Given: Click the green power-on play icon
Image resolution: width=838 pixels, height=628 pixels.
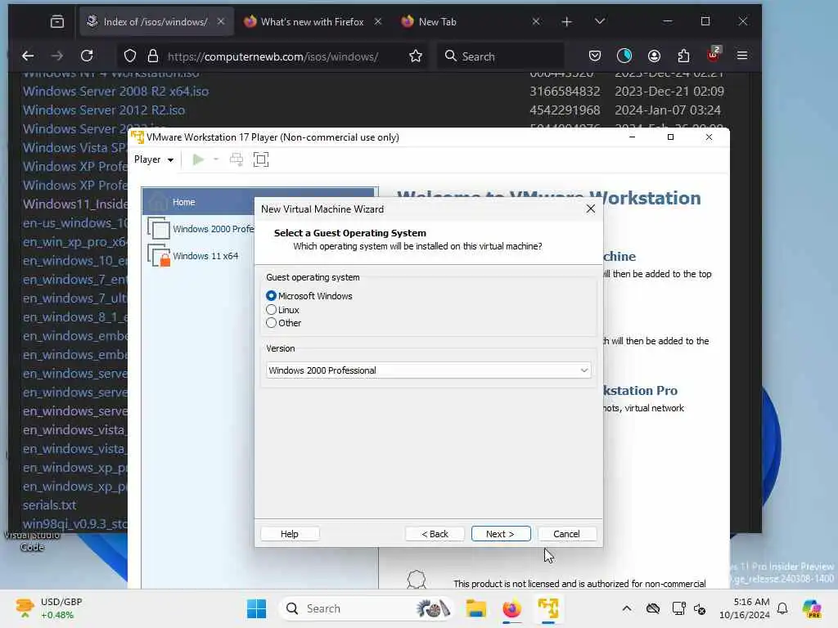Looking at the screenshot, I should [x=198, y=159].
